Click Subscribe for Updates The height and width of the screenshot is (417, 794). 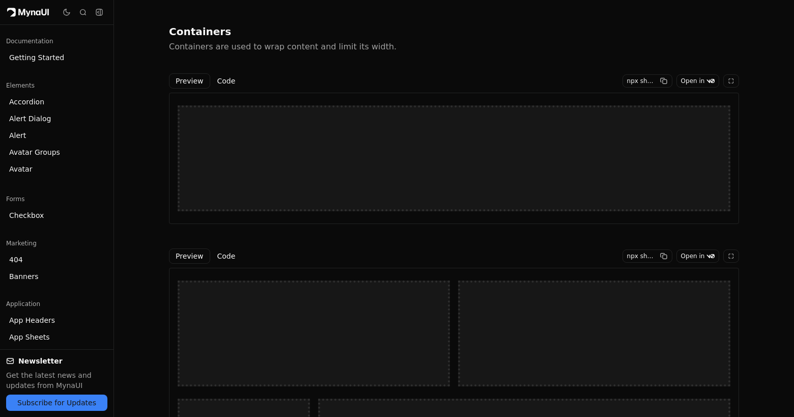point(56,403)
